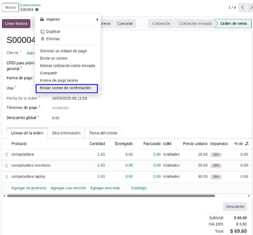Grab the drag handle of computadora laptop row
This screenshot has height=235, width=253.
[7, 177]
